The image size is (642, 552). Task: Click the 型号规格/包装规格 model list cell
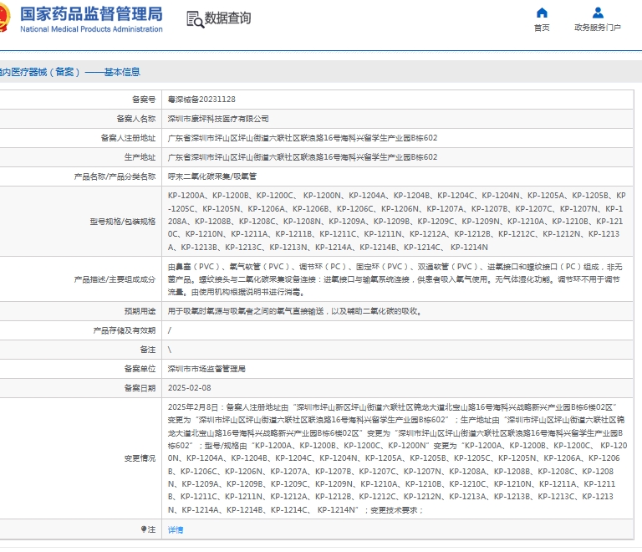[x=397, y=221]
